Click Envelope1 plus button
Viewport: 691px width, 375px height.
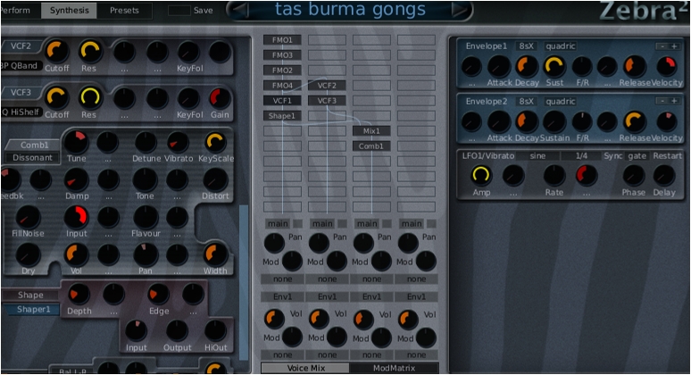(674, 46)
